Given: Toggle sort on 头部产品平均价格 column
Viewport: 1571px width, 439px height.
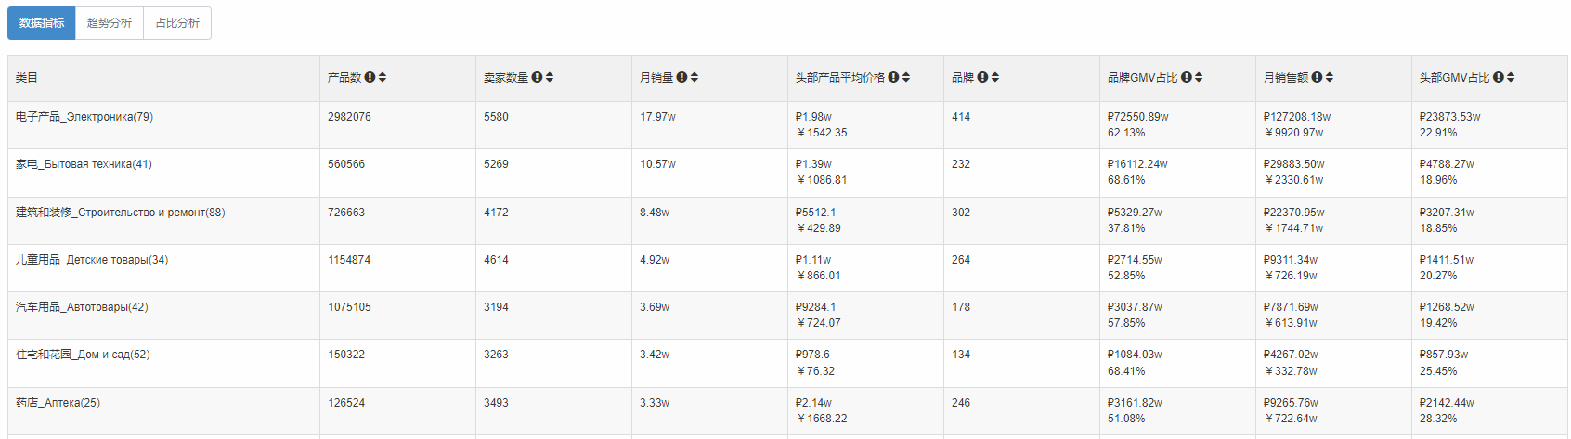Looking at the screenshot, I should [x=906, y=78].
